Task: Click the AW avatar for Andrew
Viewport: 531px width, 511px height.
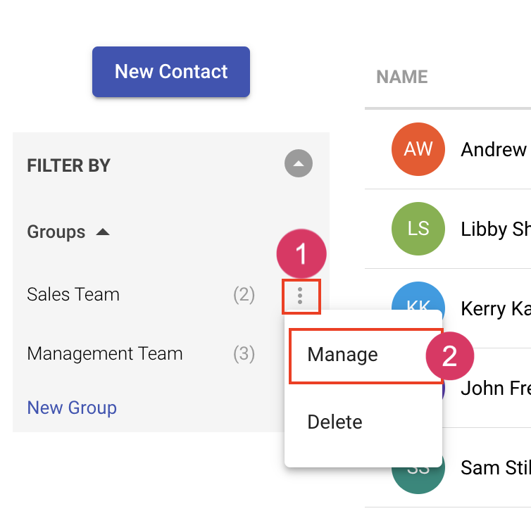Action: click(418, 149)
